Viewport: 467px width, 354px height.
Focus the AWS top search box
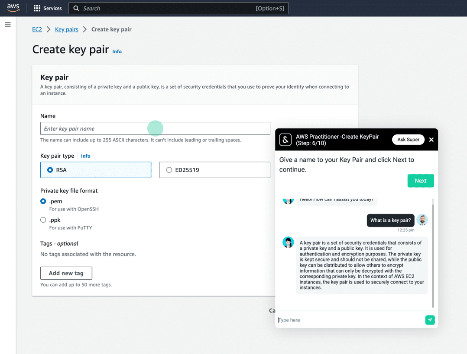[178, 8]
